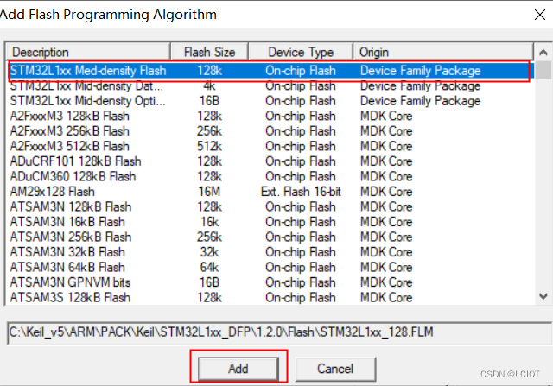Click the FLM file path field

click(x=279, y=332)
